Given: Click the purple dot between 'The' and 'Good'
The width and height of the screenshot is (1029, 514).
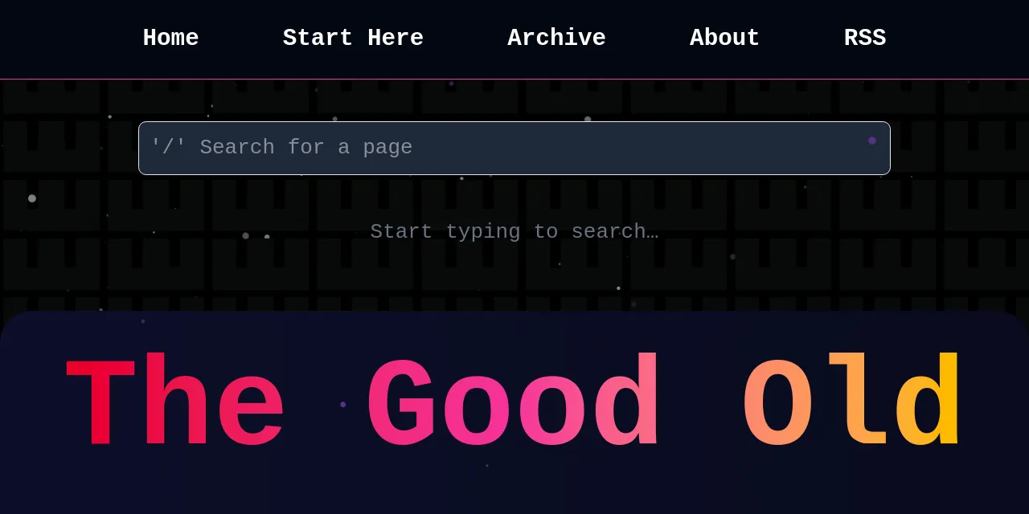Looking at the screenshot, I should click(x=343, y=405).
